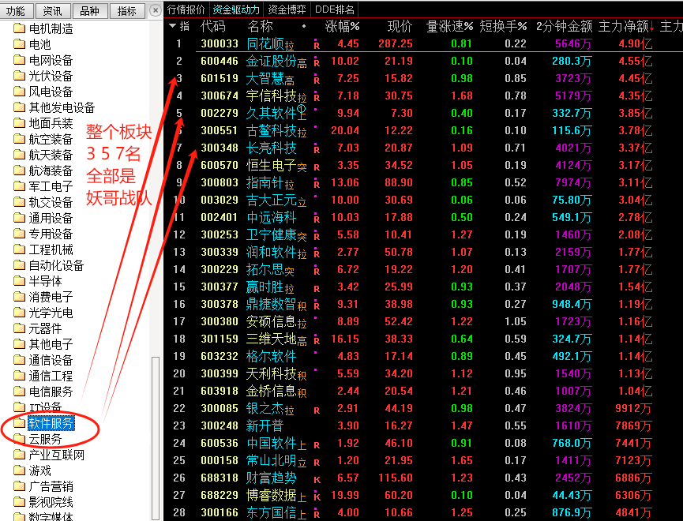This screenshot has height=521, width=683.
Task: Open the dropdown arrow beside 指 header
Action: click(x=172, y=26)
